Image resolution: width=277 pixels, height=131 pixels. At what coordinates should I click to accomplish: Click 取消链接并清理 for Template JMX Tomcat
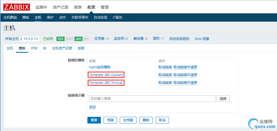[x=185, y=82]
